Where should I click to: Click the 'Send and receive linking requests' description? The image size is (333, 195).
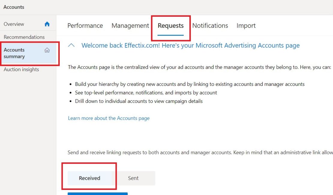200,153
